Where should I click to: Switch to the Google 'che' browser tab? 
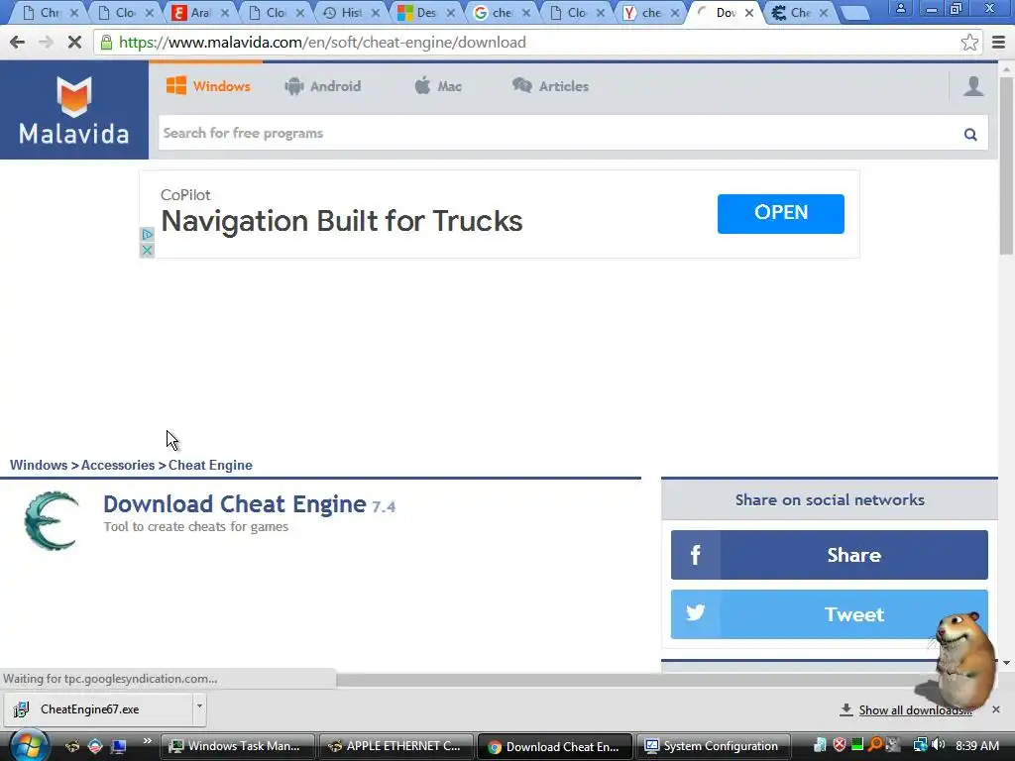click(501, 12)
